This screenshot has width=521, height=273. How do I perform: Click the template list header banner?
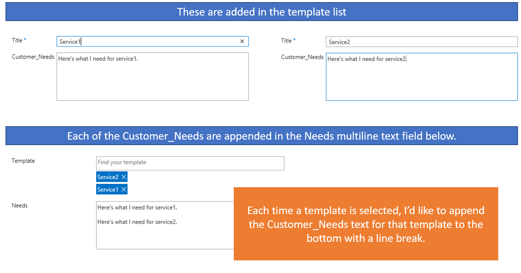click(261, 11)
